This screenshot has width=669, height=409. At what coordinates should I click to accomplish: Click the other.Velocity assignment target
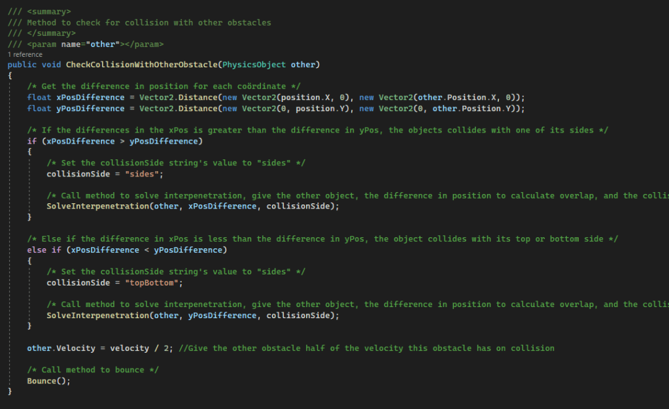click(61, 348)
